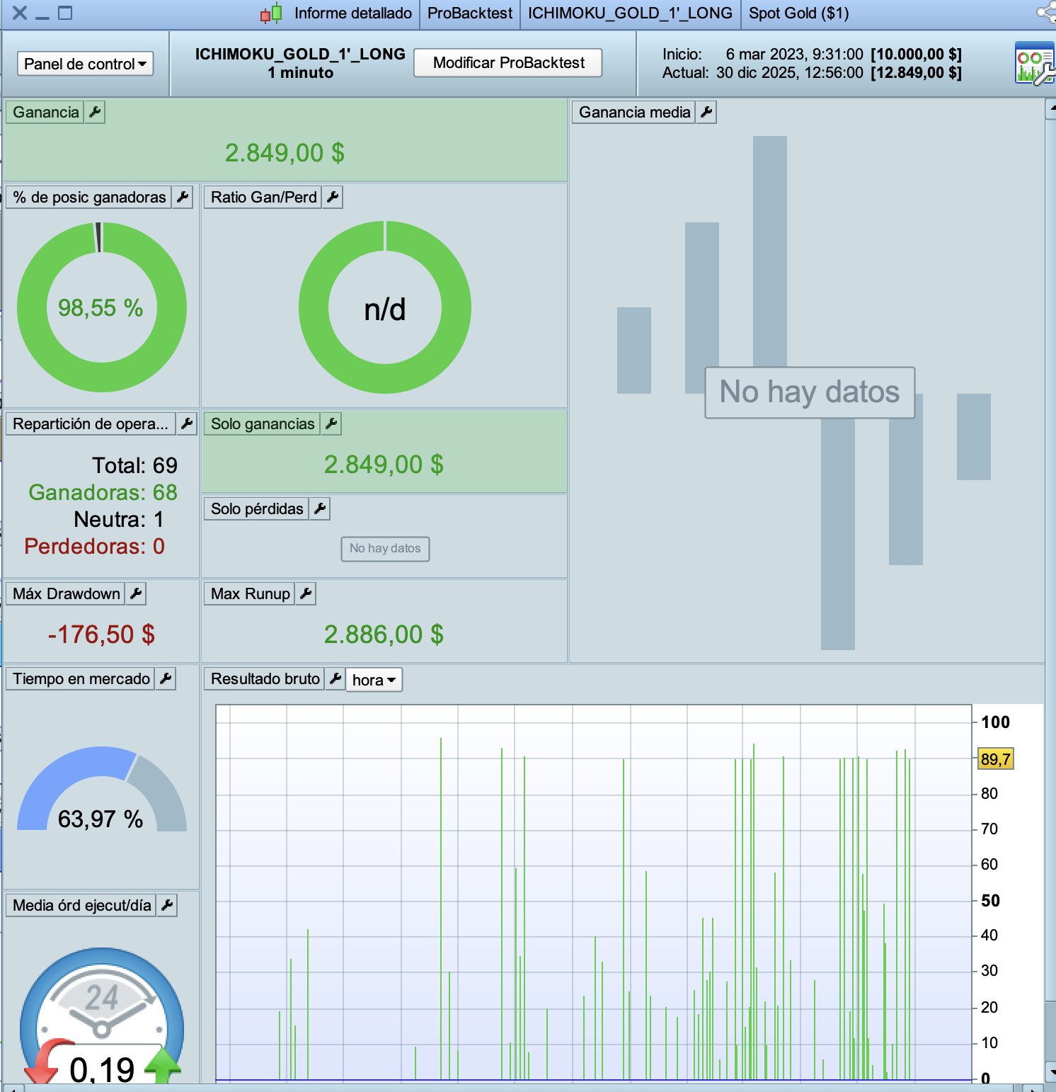Click the 89,7 value marker on chart axis
Image resolution: width=1056 pixels, height=1092 pixels.
point(995,759)
